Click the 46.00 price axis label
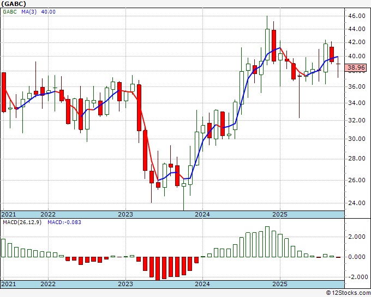The width and height of the screenshot is (371, 297). [x=356, y=16]
